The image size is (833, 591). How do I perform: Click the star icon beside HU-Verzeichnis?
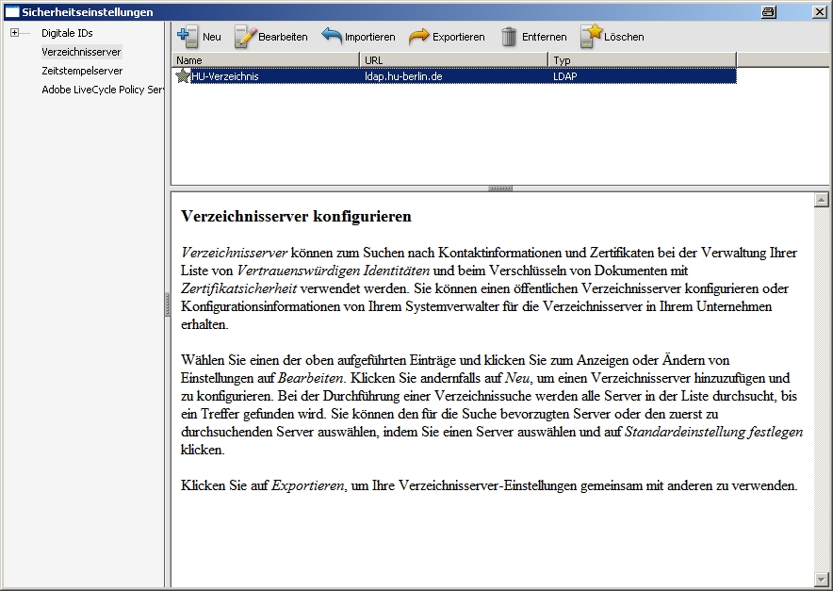click(183, 76)
